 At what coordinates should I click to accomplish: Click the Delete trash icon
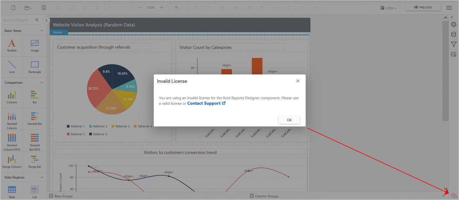pyautogui.click(x=97, y=8)
